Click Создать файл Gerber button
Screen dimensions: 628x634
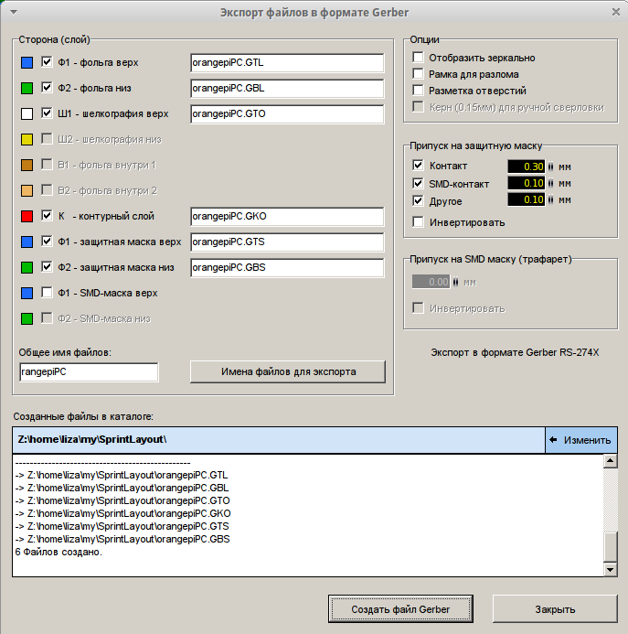click(x=400, y=609)
